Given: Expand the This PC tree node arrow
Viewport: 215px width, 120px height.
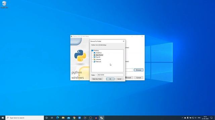Looking at the screenshot, I should click(92, 57).
